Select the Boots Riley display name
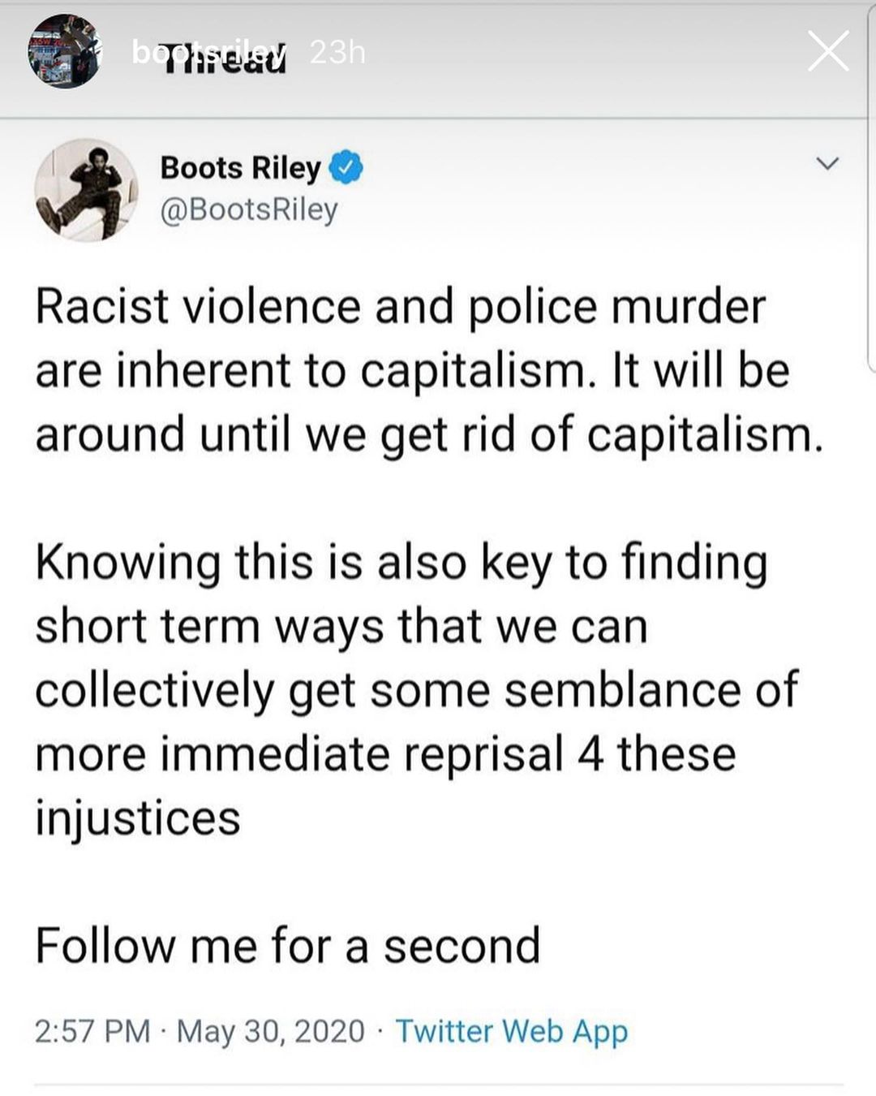 [x=240, y=167]
